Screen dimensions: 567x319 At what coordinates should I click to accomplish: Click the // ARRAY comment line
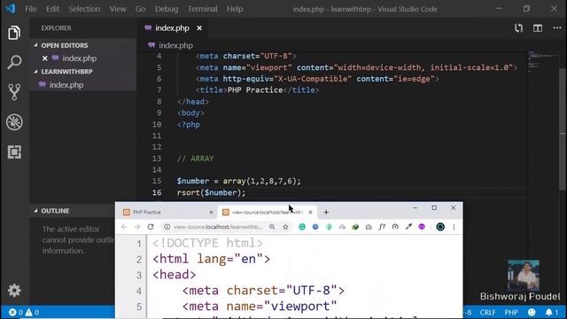(195, 159)
